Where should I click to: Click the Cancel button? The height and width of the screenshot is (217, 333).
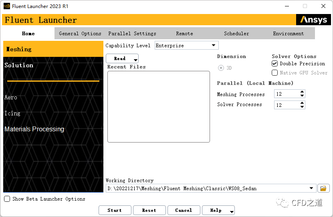pos(184,210)
